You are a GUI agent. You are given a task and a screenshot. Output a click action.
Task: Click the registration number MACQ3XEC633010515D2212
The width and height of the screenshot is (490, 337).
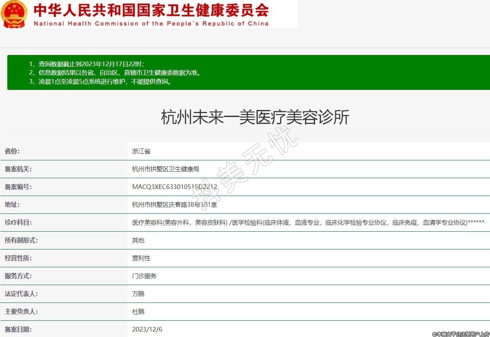175,187
